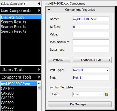117x111 pixels.
Task: Collapse the Select Component panel arrow
Action: (x=39, y=4)
